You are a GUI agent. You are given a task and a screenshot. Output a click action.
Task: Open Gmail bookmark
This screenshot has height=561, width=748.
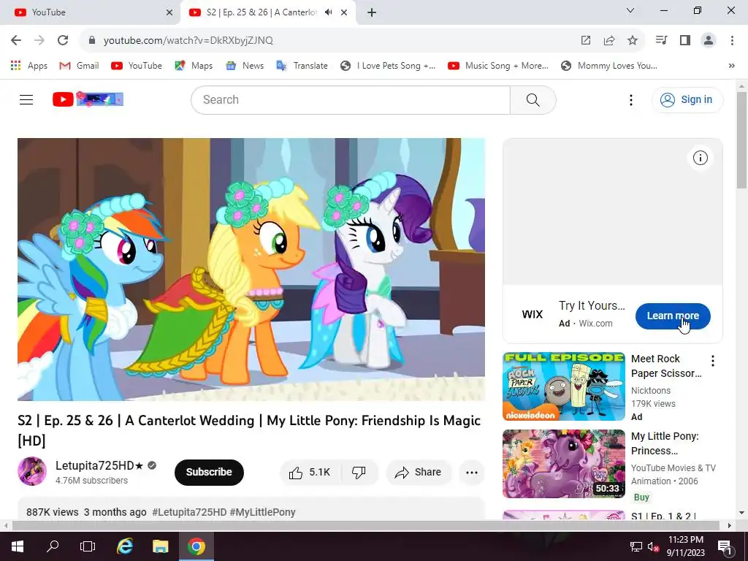click(79, 66)
